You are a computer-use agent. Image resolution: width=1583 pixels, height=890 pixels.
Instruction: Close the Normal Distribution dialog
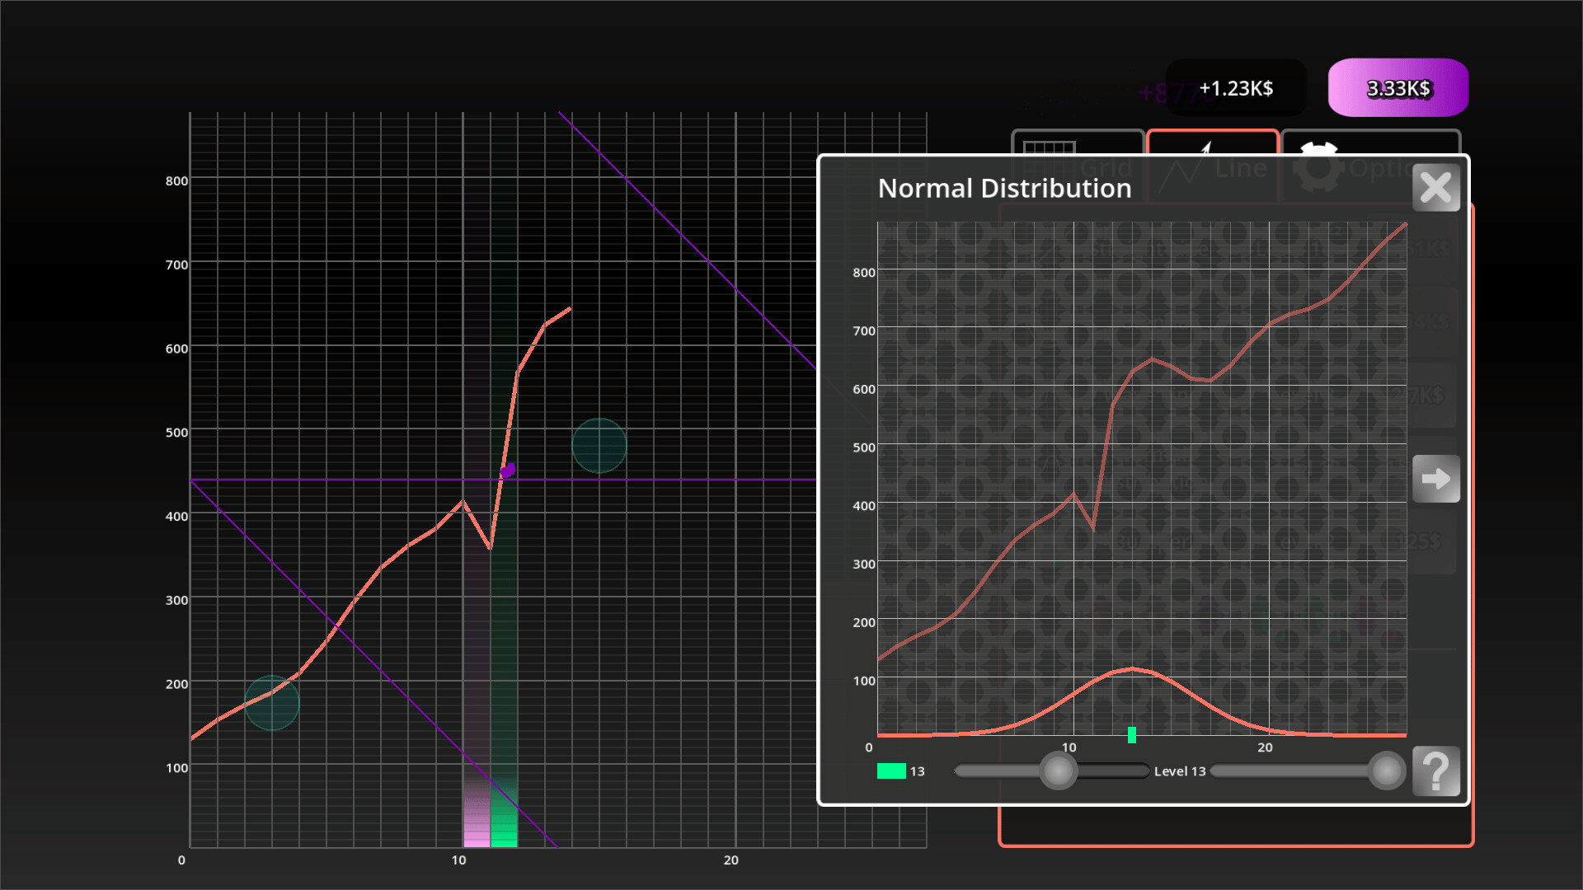(x=1435, y=188)
